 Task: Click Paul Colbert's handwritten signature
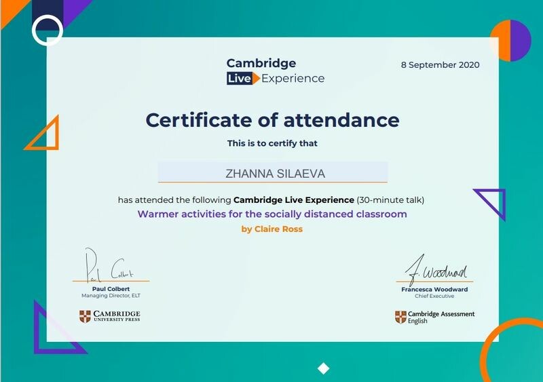point(109,266)
